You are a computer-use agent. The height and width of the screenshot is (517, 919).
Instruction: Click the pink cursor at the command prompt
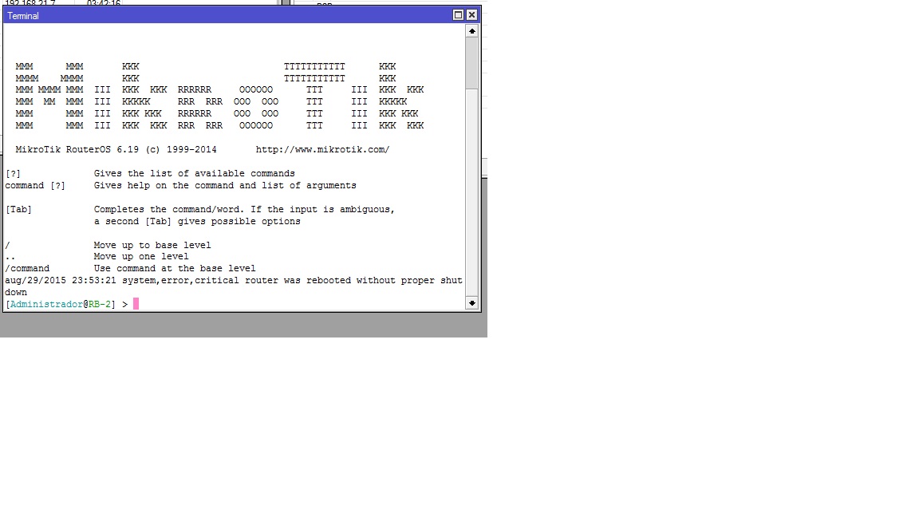(136, 304)
